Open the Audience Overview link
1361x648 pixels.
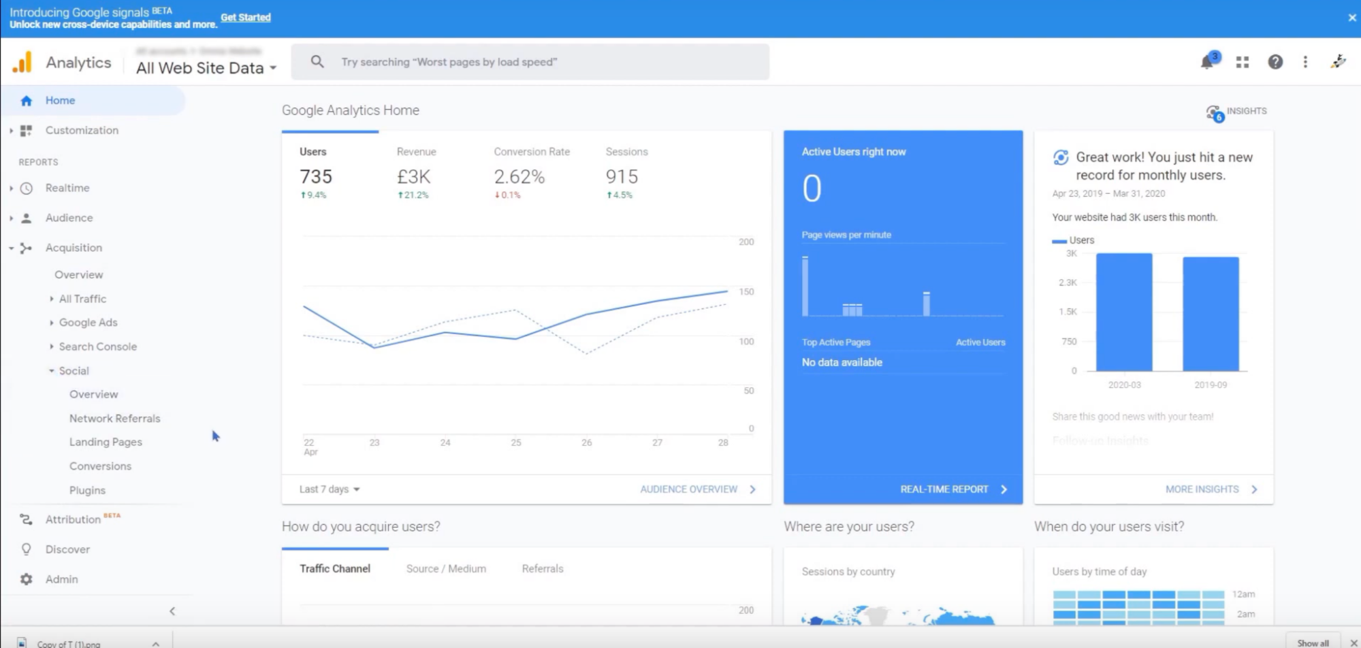coord(688,489)
